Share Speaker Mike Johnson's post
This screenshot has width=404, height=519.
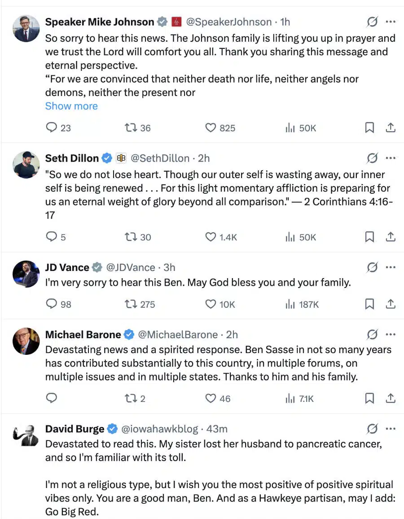(391, 128)
